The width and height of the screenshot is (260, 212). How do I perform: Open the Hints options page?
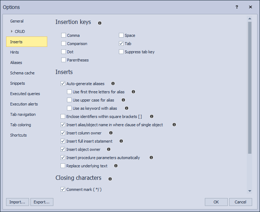point(14,52)
